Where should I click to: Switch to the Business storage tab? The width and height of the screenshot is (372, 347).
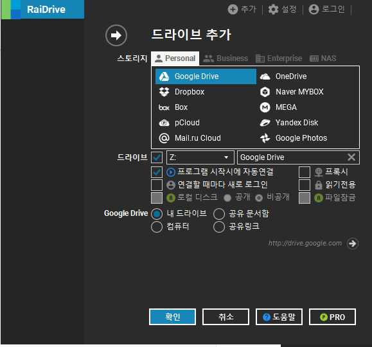coord(226,58)
